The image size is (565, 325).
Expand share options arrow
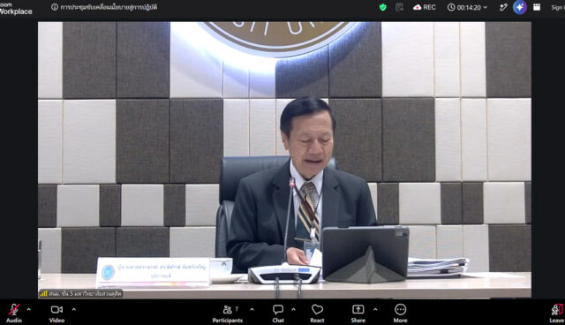pyautogui.click(x=375, y=309)
